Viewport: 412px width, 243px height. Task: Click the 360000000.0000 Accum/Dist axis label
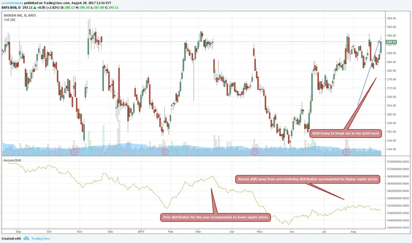click(398, 191)
